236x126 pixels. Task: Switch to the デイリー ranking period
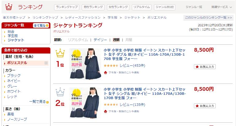pos(100,40)
